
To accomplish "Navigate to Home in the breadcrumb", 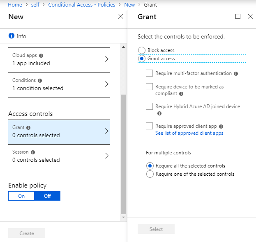I will point(15,5).
